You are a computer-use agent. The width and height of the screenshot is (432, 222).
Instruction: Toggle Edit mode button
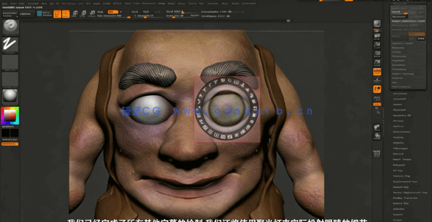coord(57,14)
